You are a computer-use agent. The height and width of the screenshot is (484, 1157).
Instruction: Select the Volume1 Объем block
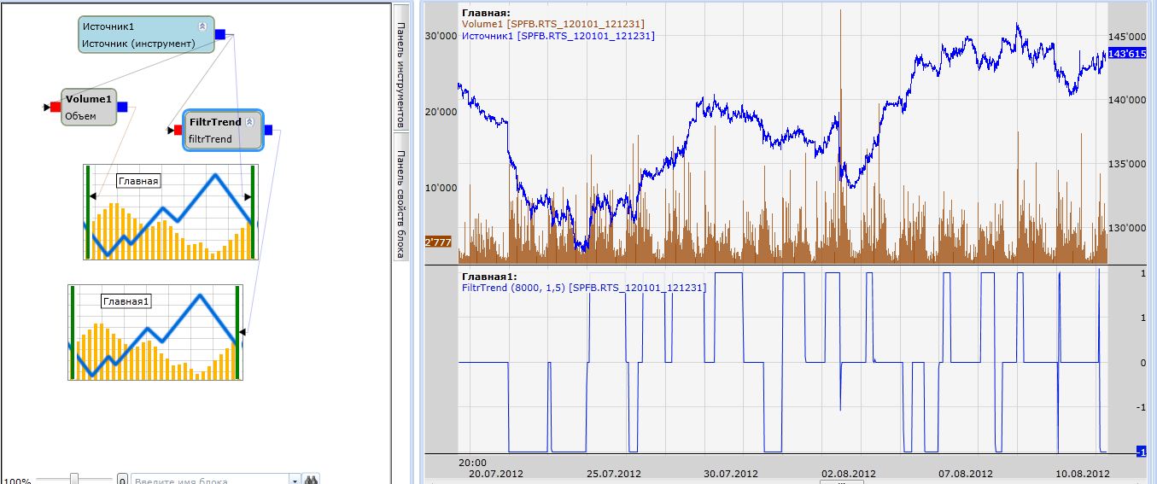tap(89, 108)
